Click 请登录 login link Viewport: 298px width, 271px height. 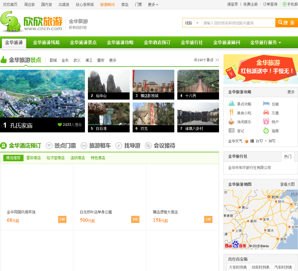(232, 4)
